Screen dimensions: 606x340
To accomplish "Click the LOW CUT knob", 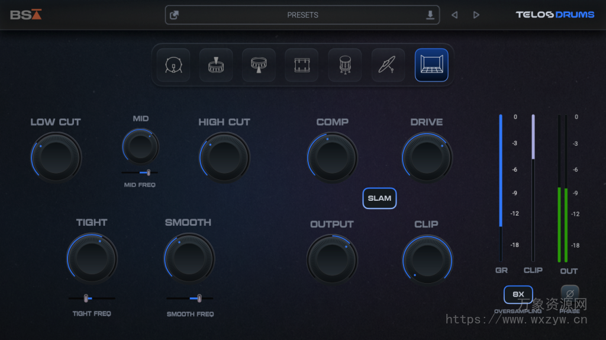I will [56, 158].
